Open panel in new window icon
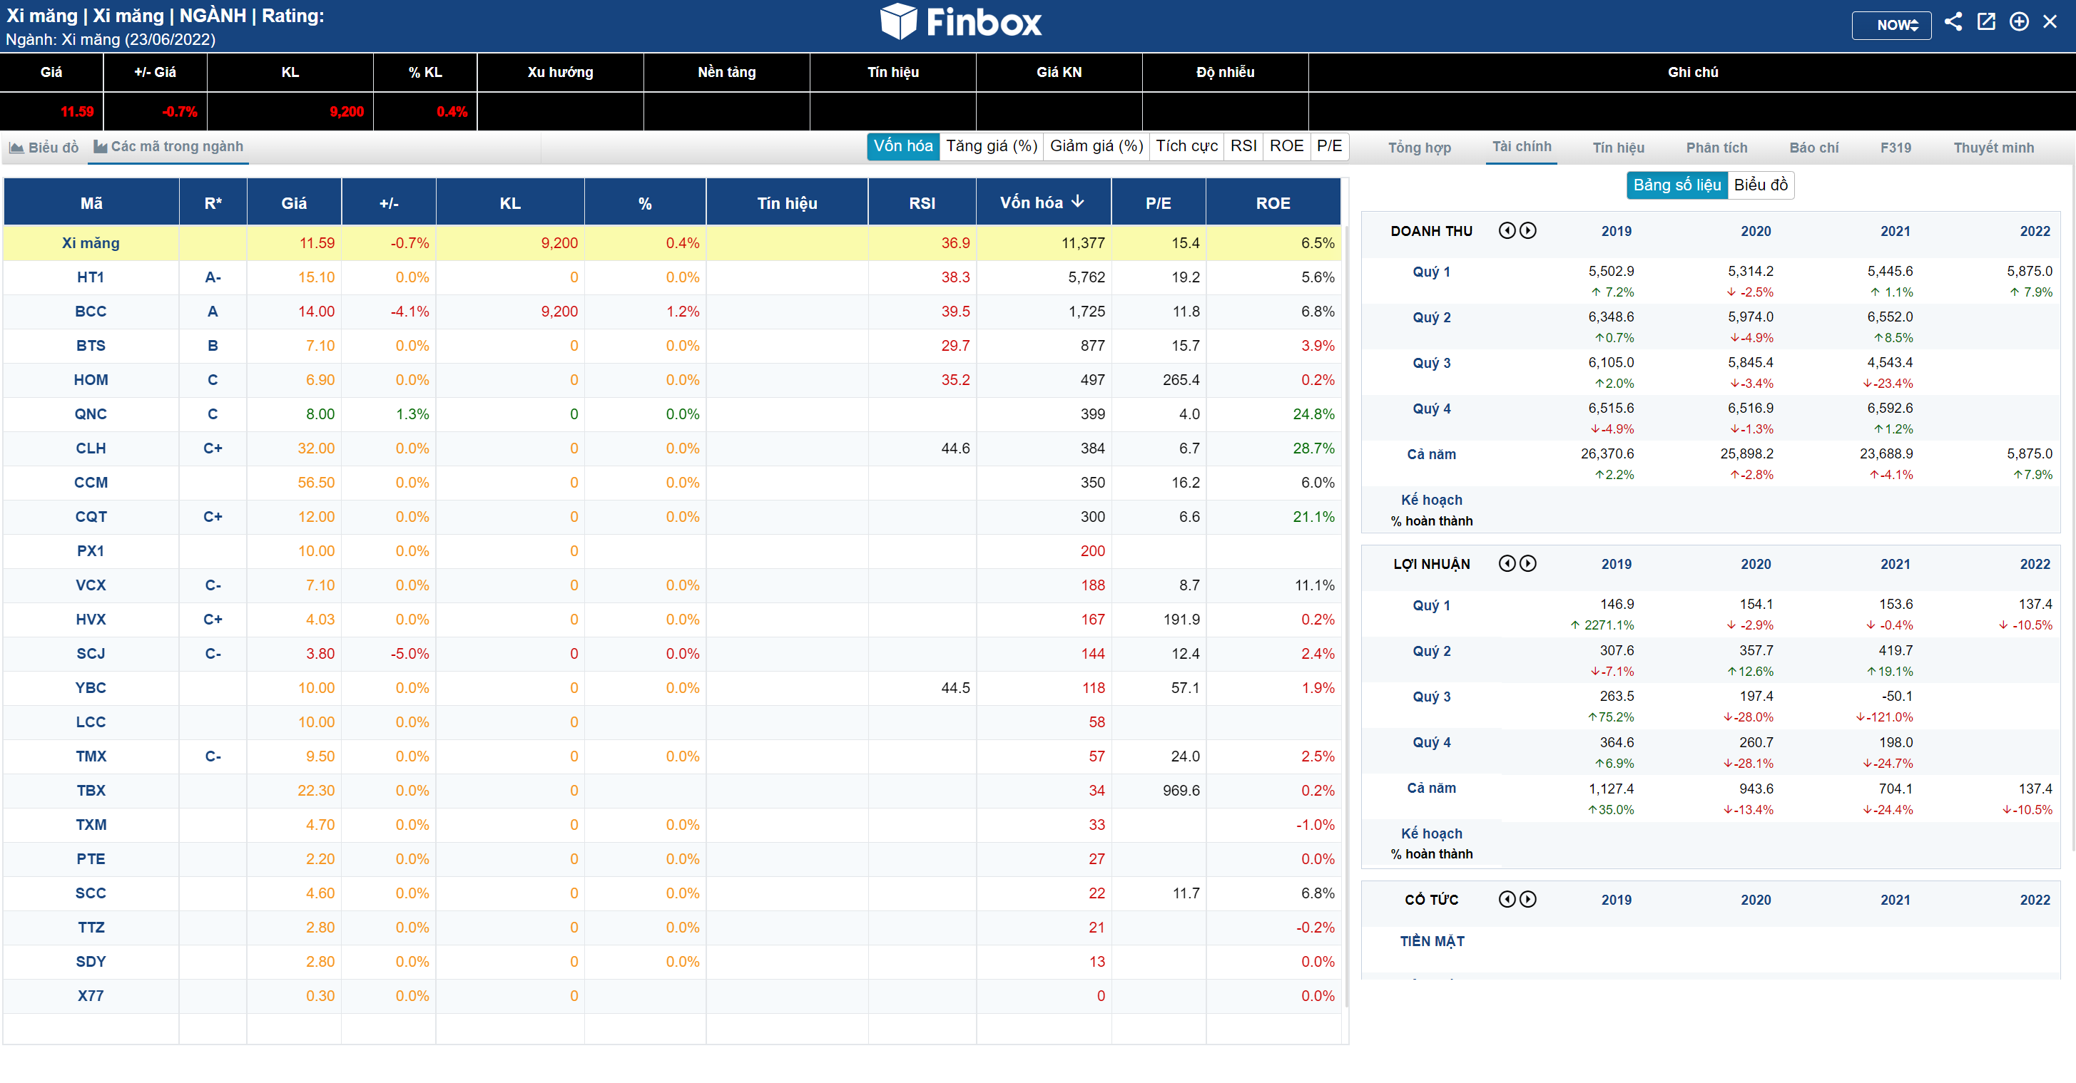This screenshot has width=2076, height=1083. click(1985, 21)
